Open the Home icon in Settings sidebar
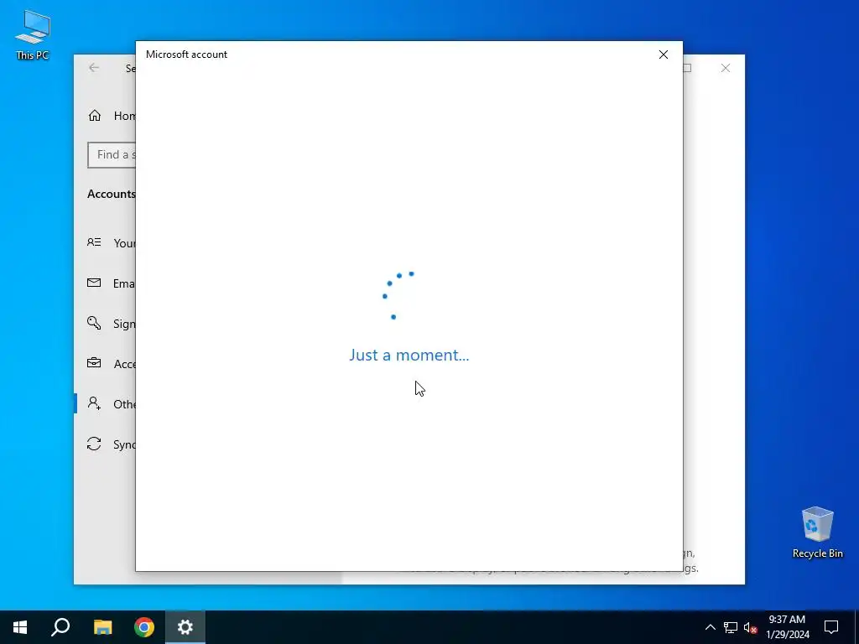This screenshot has width=859, height=644. coord(95,116)
